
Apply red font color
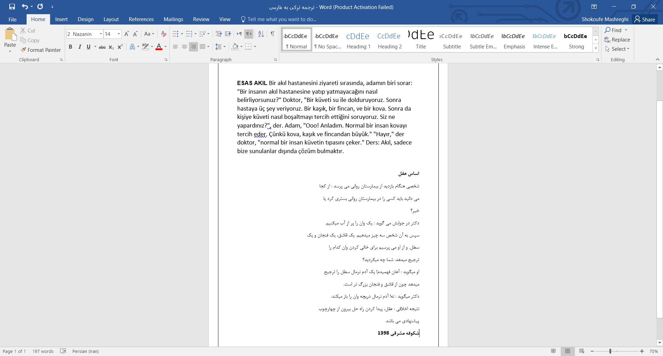(x=159, y=47)
